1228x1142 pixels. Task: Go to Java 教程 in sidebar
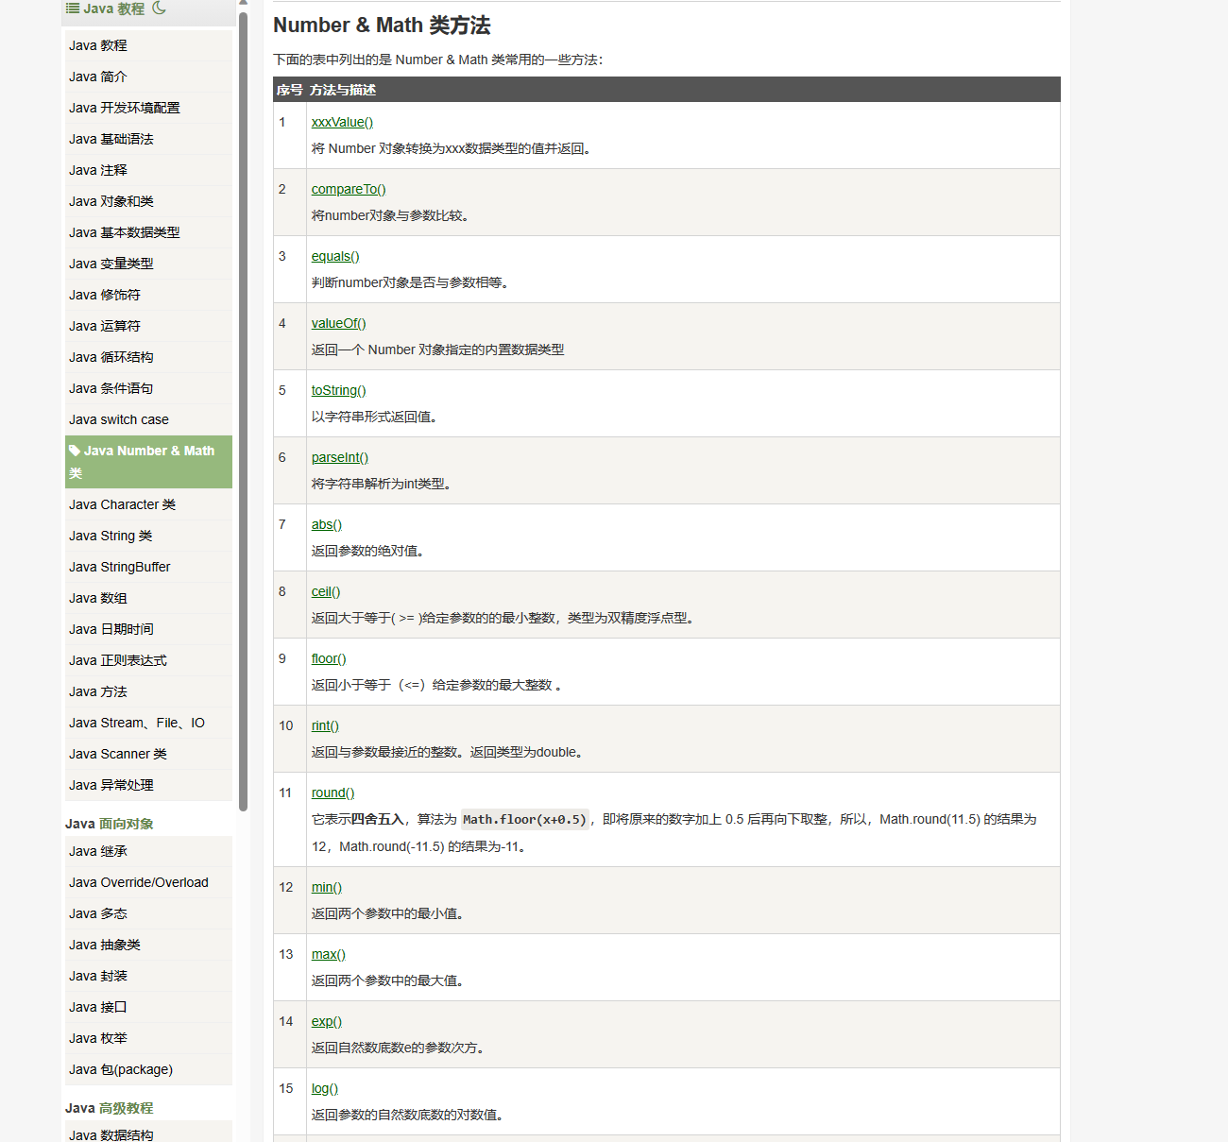point(148,45)
